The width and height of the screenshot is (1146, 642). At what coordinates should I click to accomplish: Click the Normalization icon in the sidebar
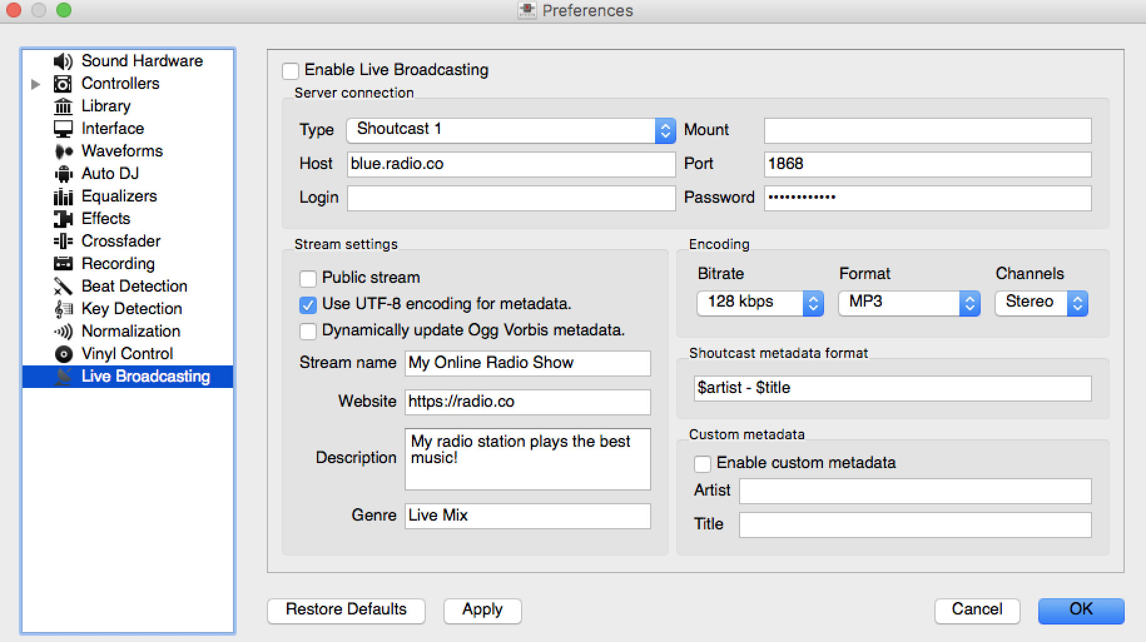point(63,331)
